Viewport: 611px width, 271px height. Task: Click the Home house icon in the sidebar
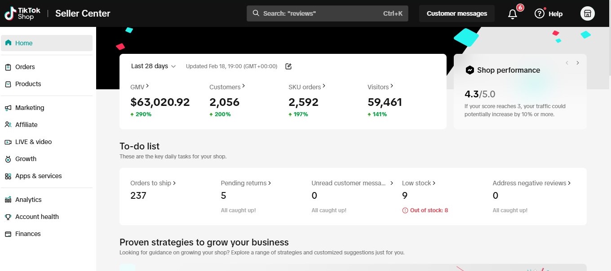pyautogui.click(x=8, y=43)
